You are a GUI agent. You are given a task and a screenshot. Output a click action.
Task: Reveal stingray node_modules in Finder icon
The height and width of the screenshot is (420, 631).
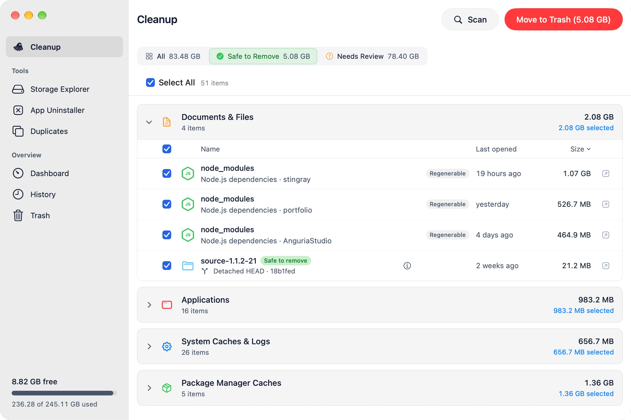coord(606,173)
